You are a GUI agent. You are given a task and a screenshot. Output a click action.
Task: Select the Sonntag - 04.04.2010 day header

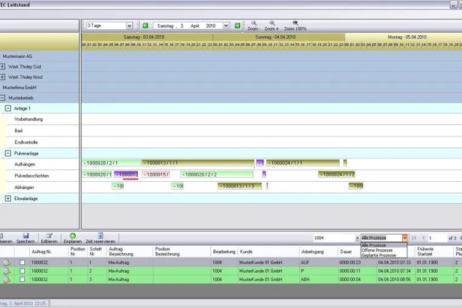click(279, 37)
